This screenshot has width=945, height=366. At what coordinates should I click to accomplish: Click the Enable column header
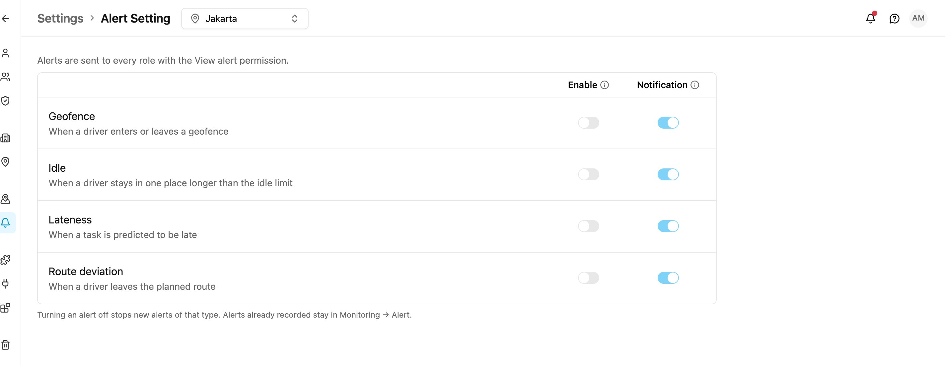[x=583, y=85]
